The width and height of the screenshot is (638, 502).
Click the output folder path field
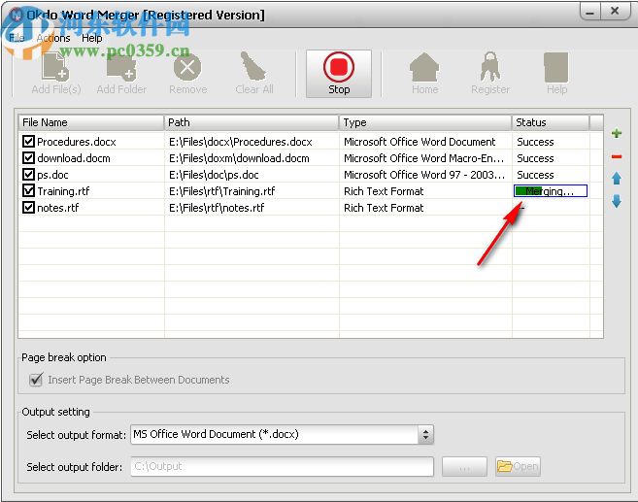pyautogui.click(x=282, y=466)
